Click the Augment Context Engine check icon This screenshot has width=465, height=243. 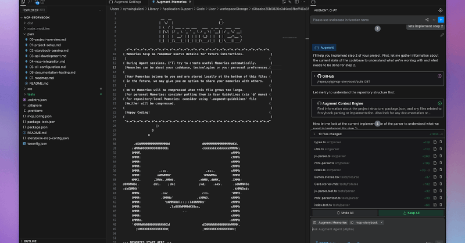click(x=439, y=103)
